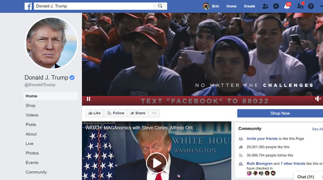Image resolution: width=323 pixels, height=180 pixels.
Task: Open the friends activity icon with red dot
Action: tap(300, 6)
